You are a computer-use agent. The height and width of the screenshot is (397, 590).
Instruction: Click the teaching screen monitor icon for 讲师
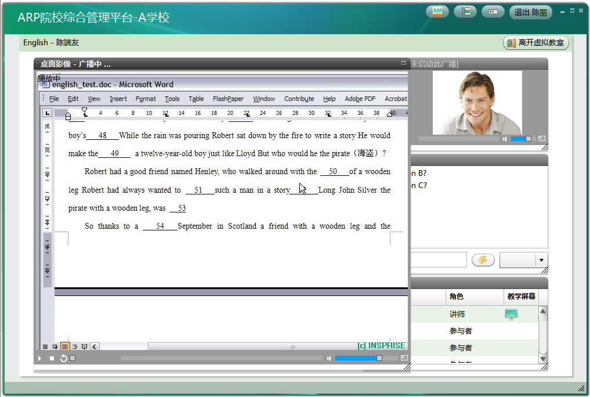point(511,314)
